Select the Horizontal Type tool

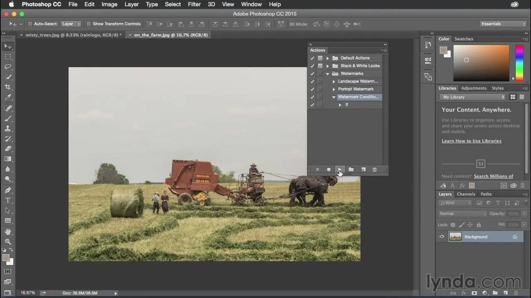click(x=8, y=200)
